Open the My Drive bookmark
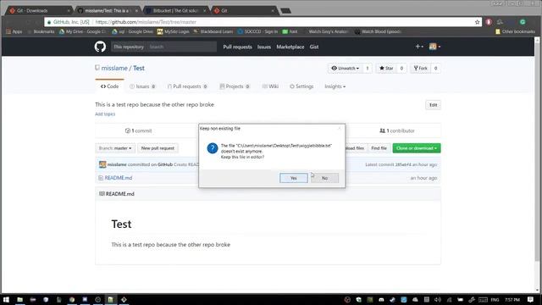The height and width of the screenshot is (305, 542). (82, 31)
